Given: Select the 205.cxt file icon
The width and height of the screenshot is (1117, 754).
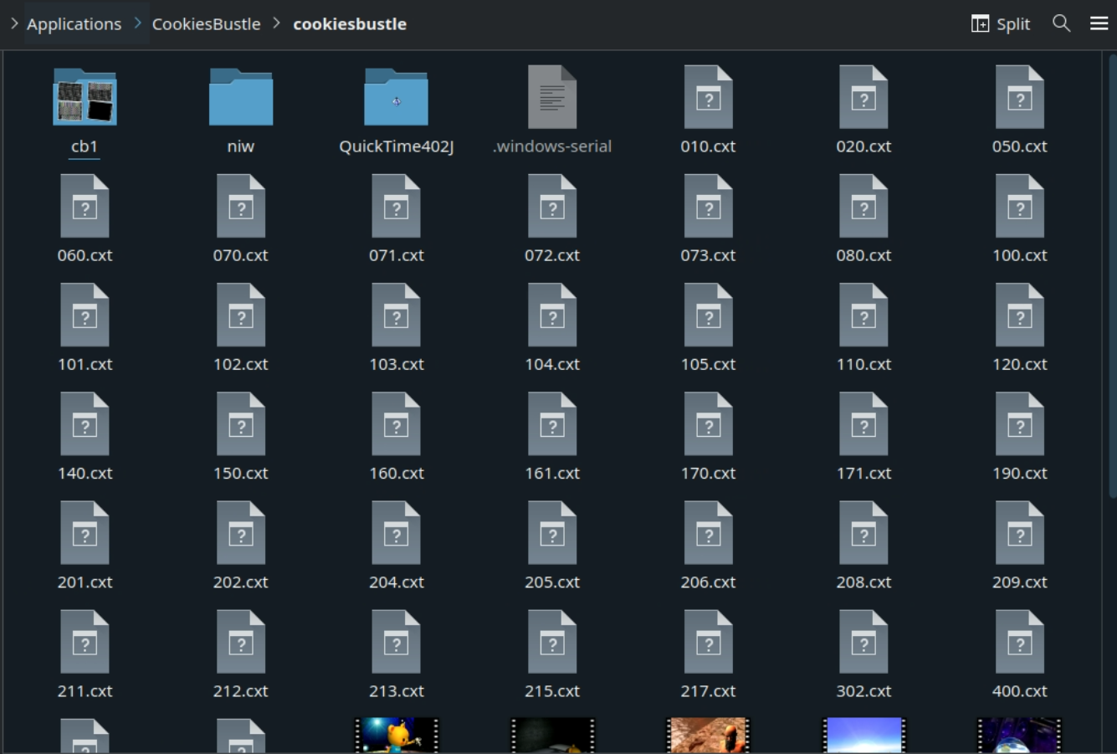Looking at the screenshot, I should (552, 533).
